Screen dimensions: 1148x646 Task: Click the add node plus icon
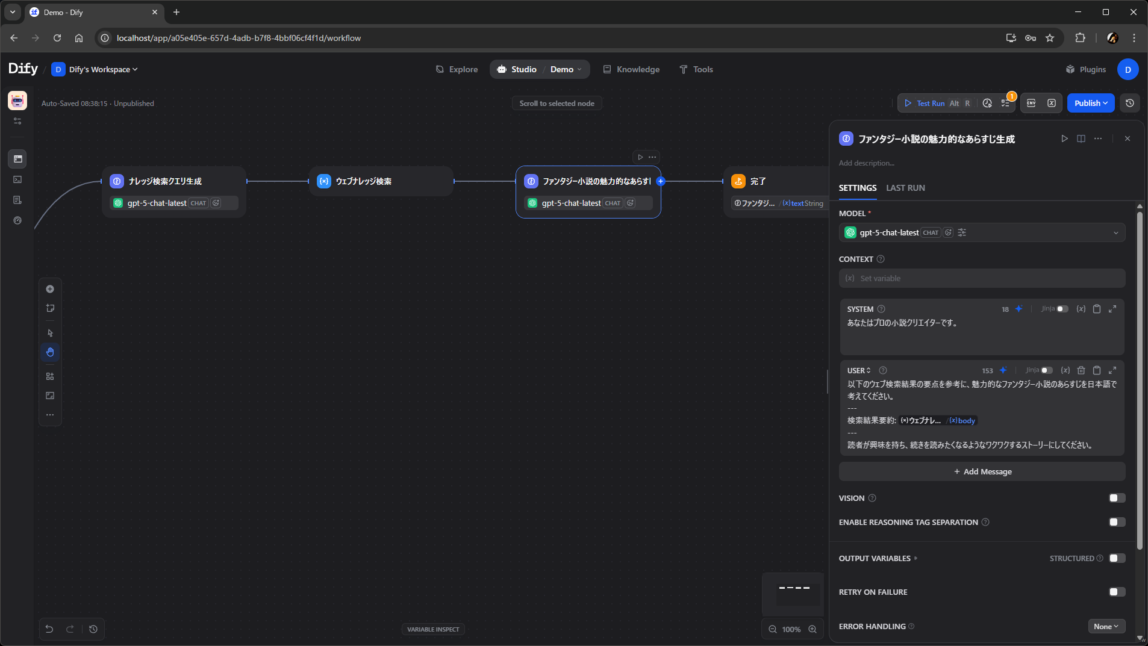(50, 289)
